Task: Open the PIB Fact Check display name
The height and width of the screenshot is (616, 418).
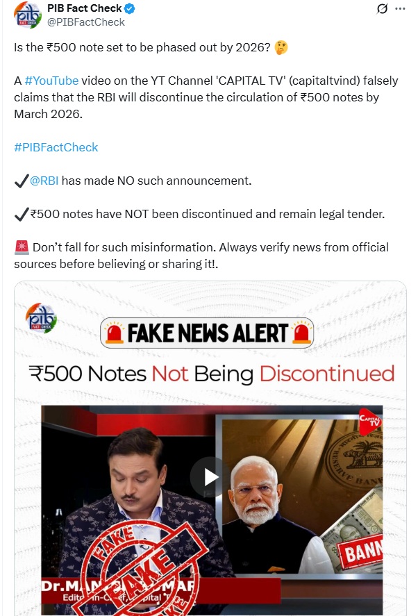Action: click(x=85, y=8)
